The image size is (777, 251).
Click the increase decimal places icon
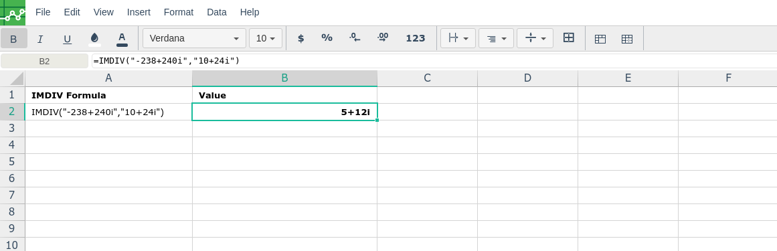pos(383,37)
